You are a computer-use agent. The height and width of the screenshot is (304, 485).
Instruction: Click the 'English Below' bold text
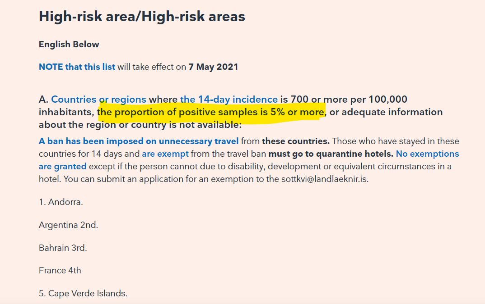[x=69, y=45]
